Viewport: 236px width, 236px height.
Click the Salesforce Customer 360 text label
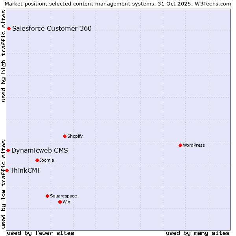coord(52,28)
